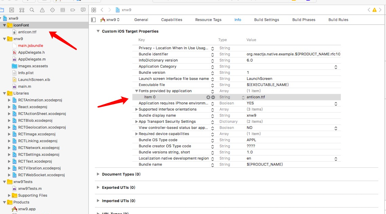
Task: Expand the Document Types section
Action: (x=98, y=174)
